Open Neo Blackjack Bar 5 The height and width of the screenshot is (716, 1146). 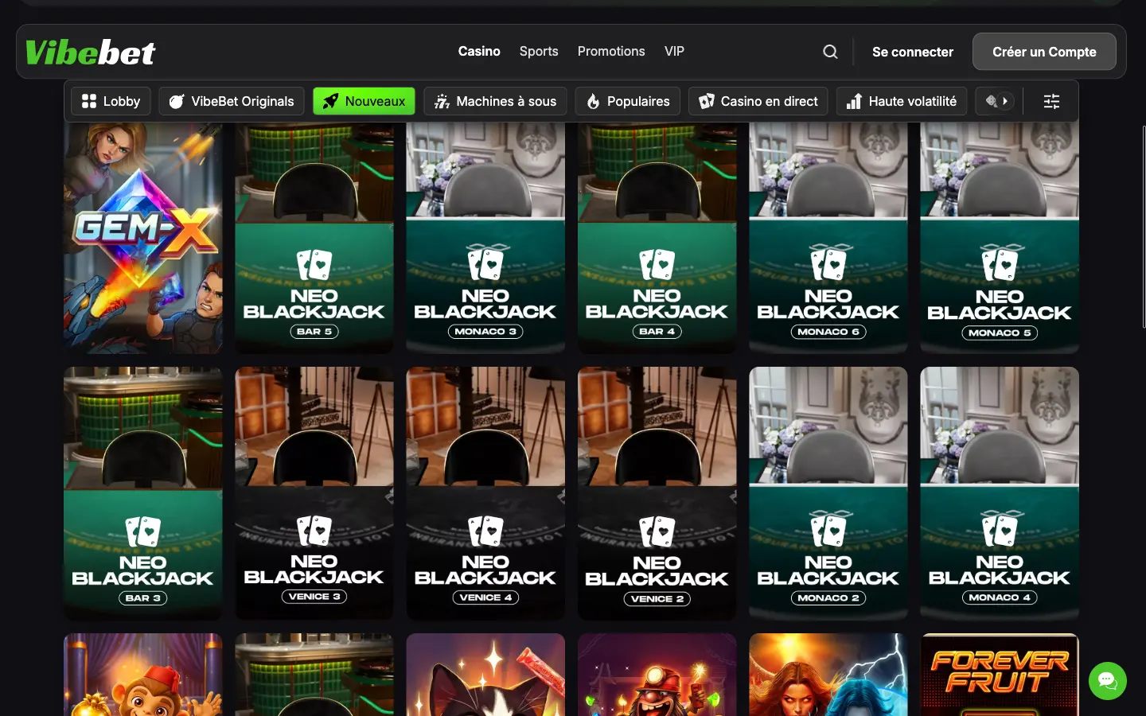[314, 237]
